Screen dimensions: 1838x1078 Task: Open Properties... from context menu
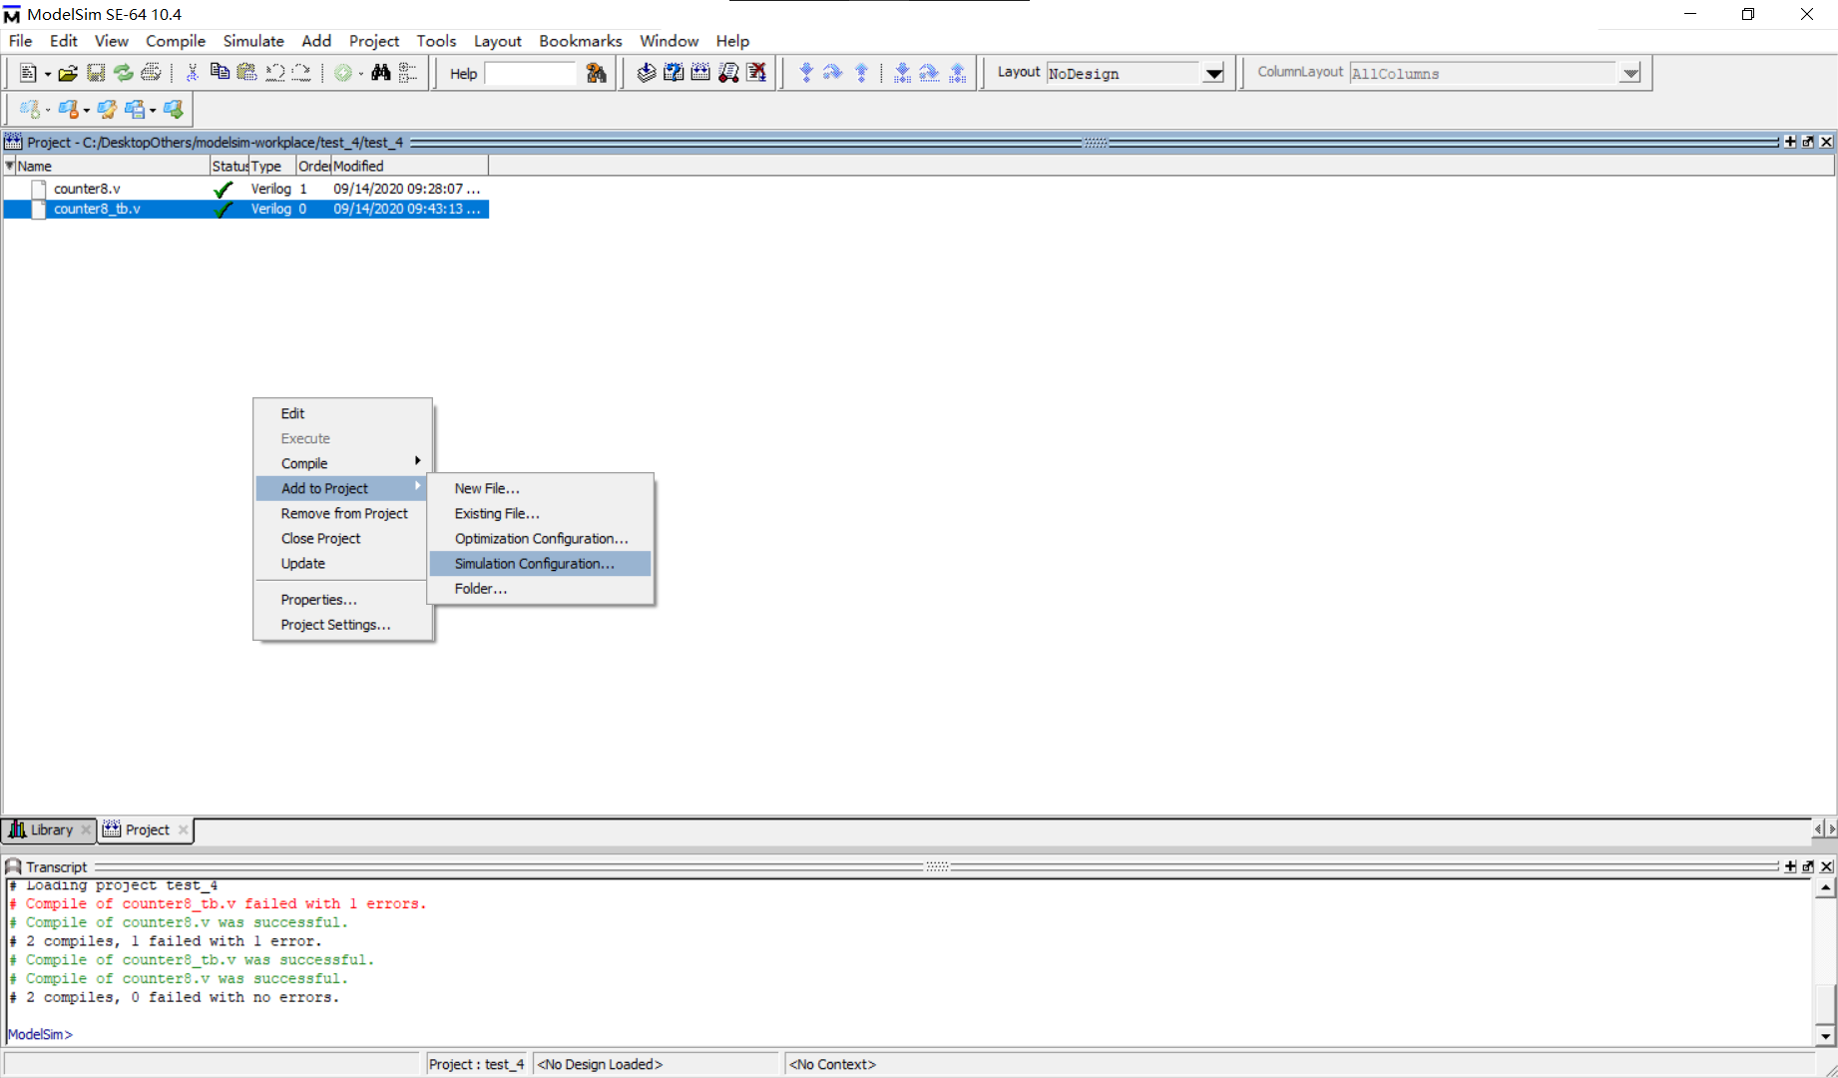[x=342, y=600]
